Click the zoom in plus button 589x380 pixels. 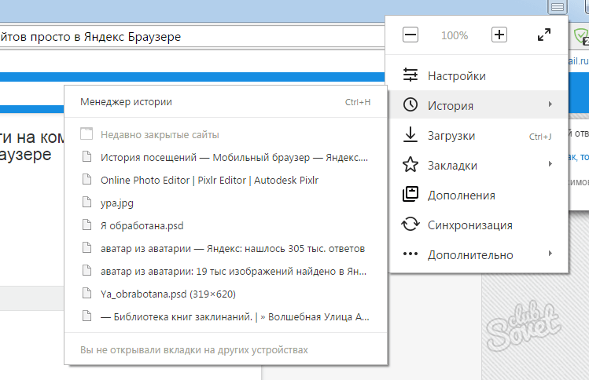click(499, 35)
